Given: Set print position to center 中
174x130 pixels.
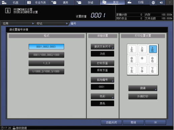Looking at the screenshot, I should [142, 59].
